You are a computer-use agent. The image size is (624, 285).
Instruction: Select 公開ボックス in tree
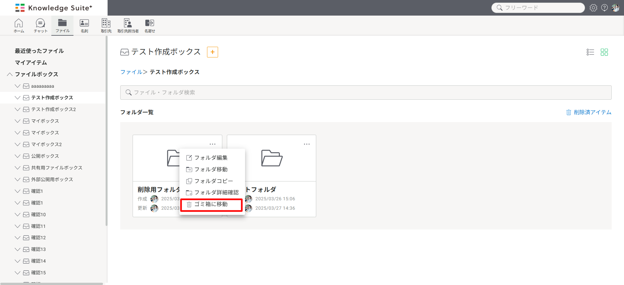click(45, 156)
